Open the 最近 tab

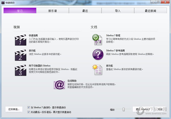(85, 11)
